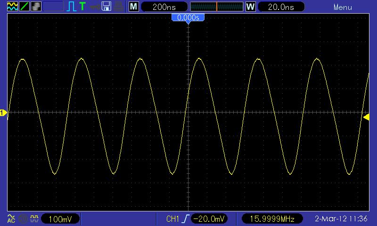Click the 200ns main timebase readout
Image resolution: width=377 pixels, height=226 pixels.
164,7
